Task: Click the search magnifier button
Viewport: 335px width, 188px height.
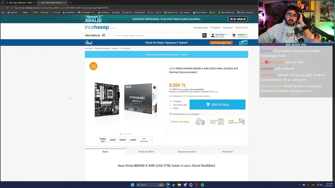Action: [x=204, y=36]
